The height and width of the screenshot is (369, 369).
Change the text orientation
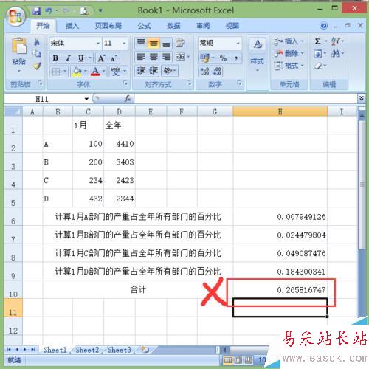click(168, 71)
